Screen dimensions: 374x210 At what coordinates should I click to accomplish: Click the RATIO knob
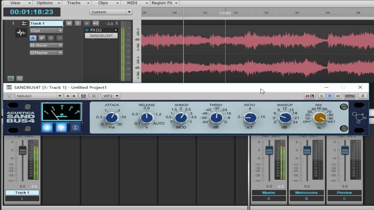point(250,118)
